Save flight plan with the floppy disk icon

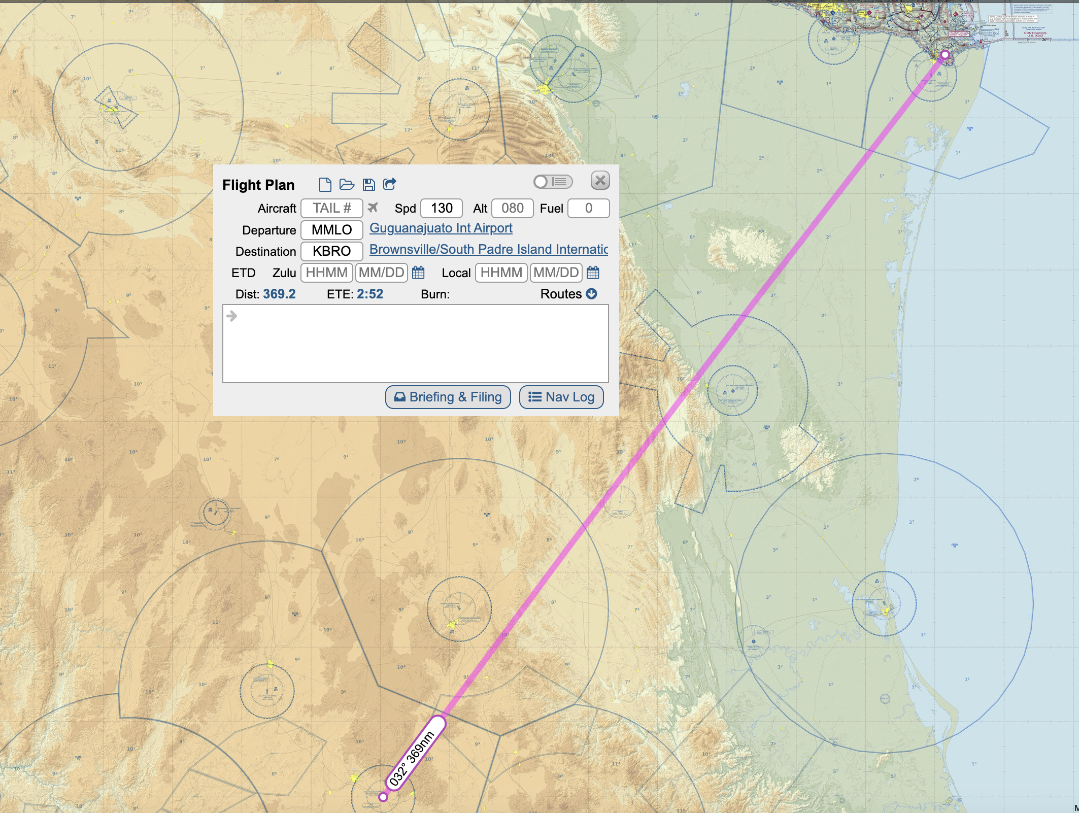pyautogui.click(x=369, y=184)
